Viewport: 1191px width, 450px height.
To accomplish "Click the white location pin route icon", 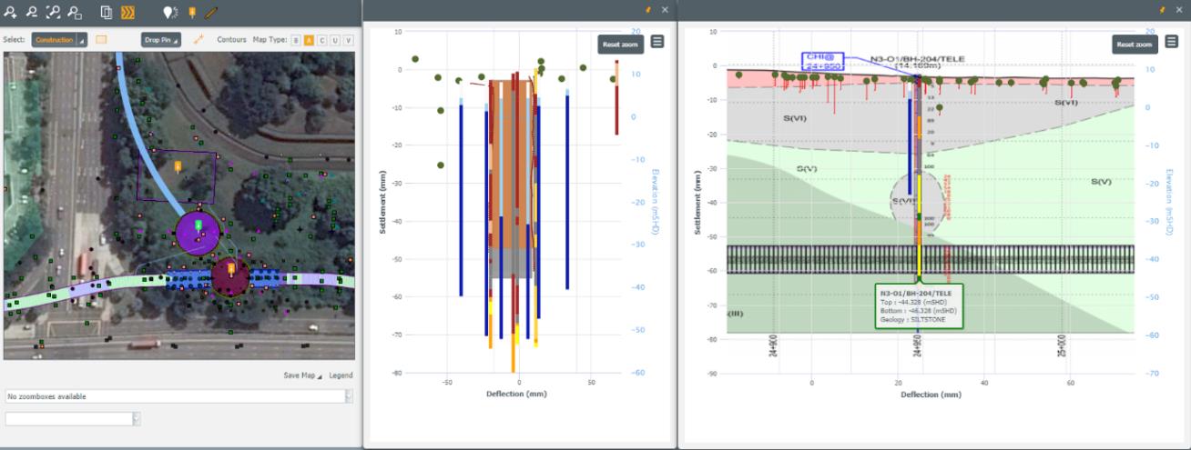I will click(169, 13).
